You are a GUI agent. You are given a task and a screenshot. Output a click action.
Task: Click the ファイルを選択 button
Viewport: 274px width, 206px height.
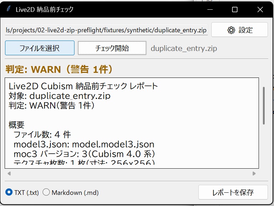[x=40, y=48]
